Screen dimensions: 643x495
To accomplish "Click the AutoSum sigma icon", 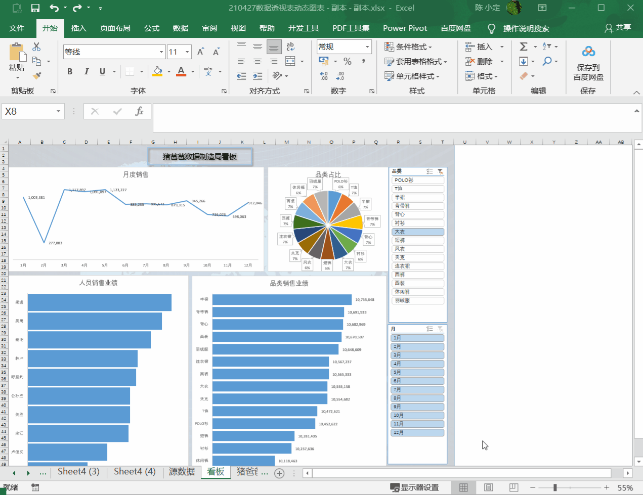I will (x=524, y=47).
